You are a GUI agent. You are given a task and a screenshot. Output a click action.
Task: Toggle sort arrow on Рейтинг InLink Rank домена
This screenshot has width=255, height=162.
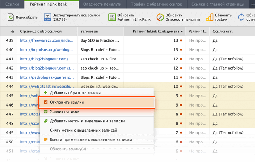[x=181, y=32]
